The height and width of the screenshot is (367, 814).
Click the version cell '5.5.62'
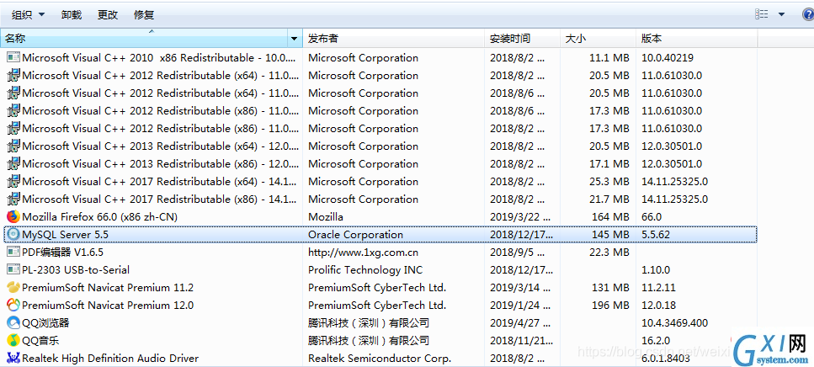click(x=656, y=234)
